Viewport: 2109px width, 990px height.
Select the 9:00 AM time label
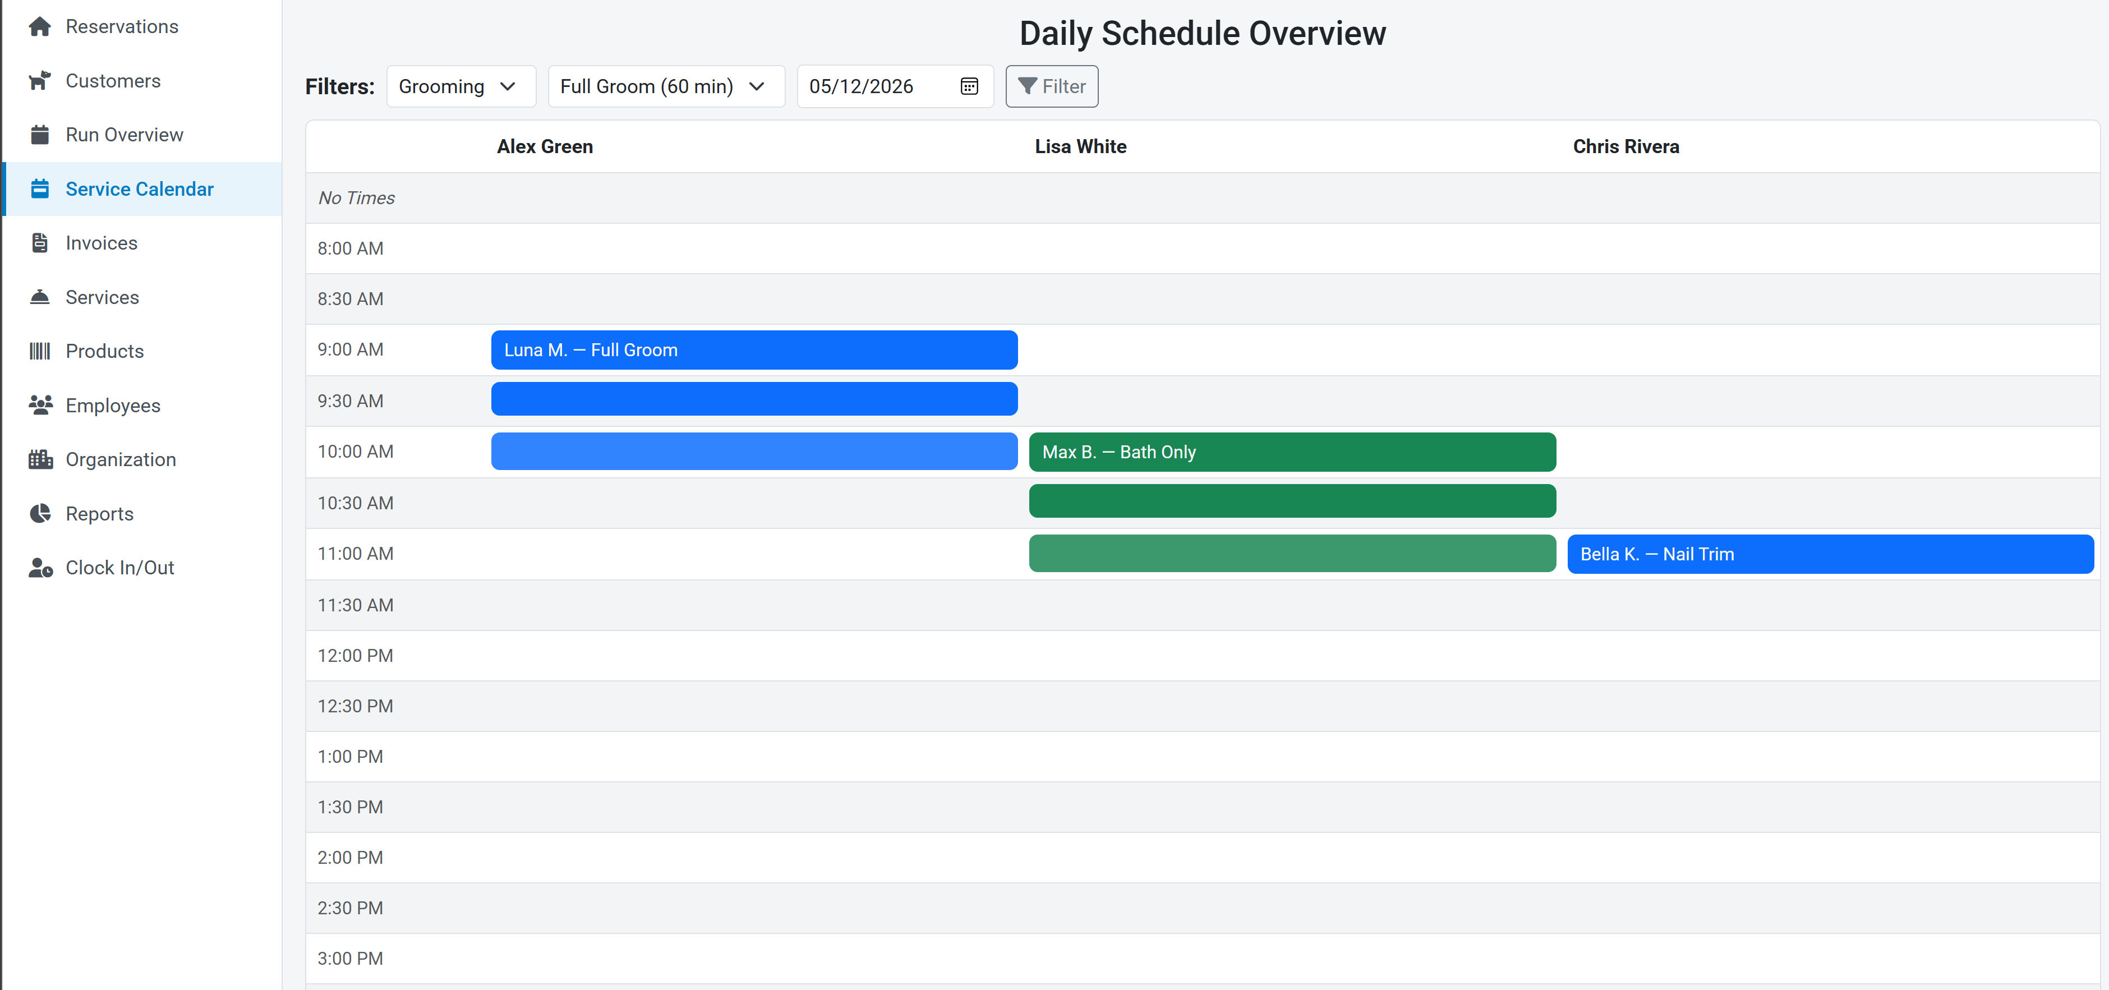[351, 349]
